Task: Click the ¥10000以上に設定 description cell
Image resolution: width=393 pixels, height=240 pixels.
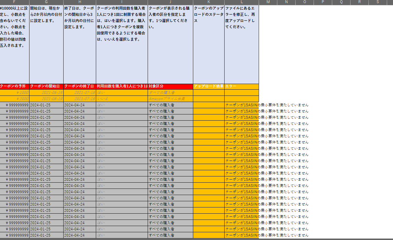Action: [15, 44]
